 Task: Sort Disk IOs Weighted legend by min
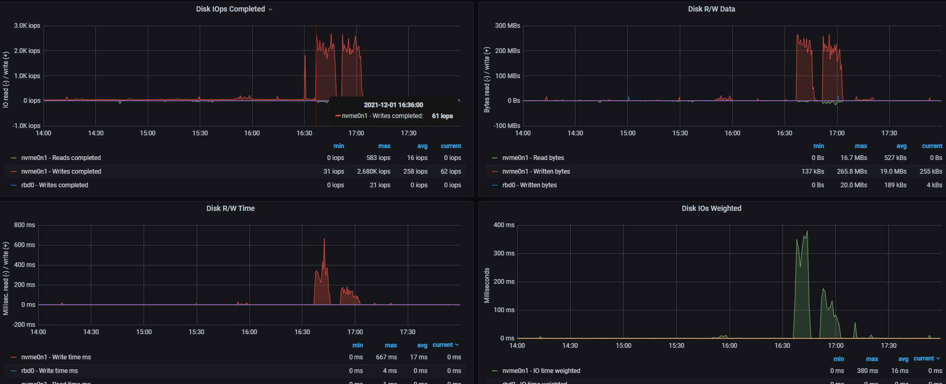[x=839, y=359]
